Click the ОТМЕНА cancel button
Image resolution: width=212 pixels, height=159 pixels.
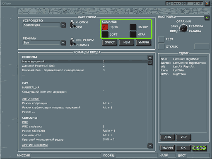(x=199, y=148)
